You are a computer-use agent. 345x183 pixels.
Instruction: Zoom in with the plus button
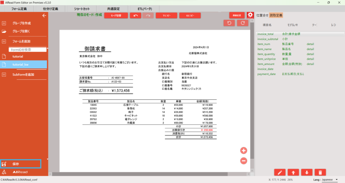point(244,150)
